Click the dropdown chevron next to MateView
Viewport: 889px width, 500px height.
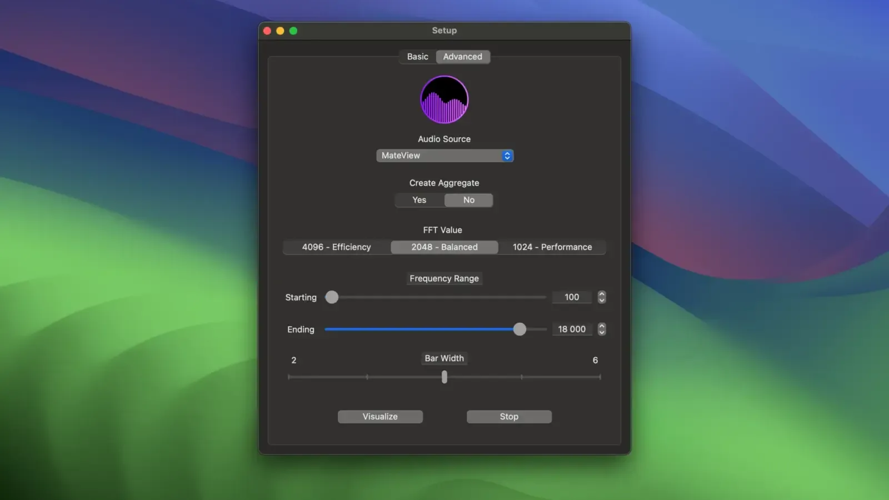(506, 156)
